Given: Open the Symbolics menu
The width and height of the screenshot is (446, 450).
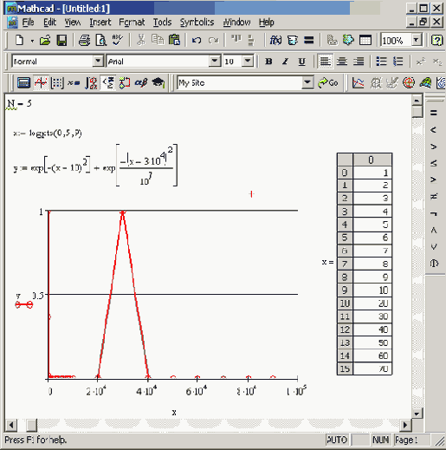Looking at the screenshot, I should pyautogui.click(x=197, y=22).
